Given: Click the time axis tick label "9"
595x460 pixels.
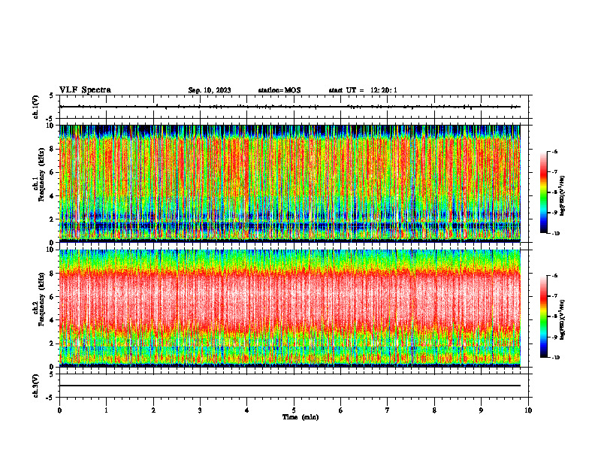Looking at the screenshot, I should click(481, 410).
